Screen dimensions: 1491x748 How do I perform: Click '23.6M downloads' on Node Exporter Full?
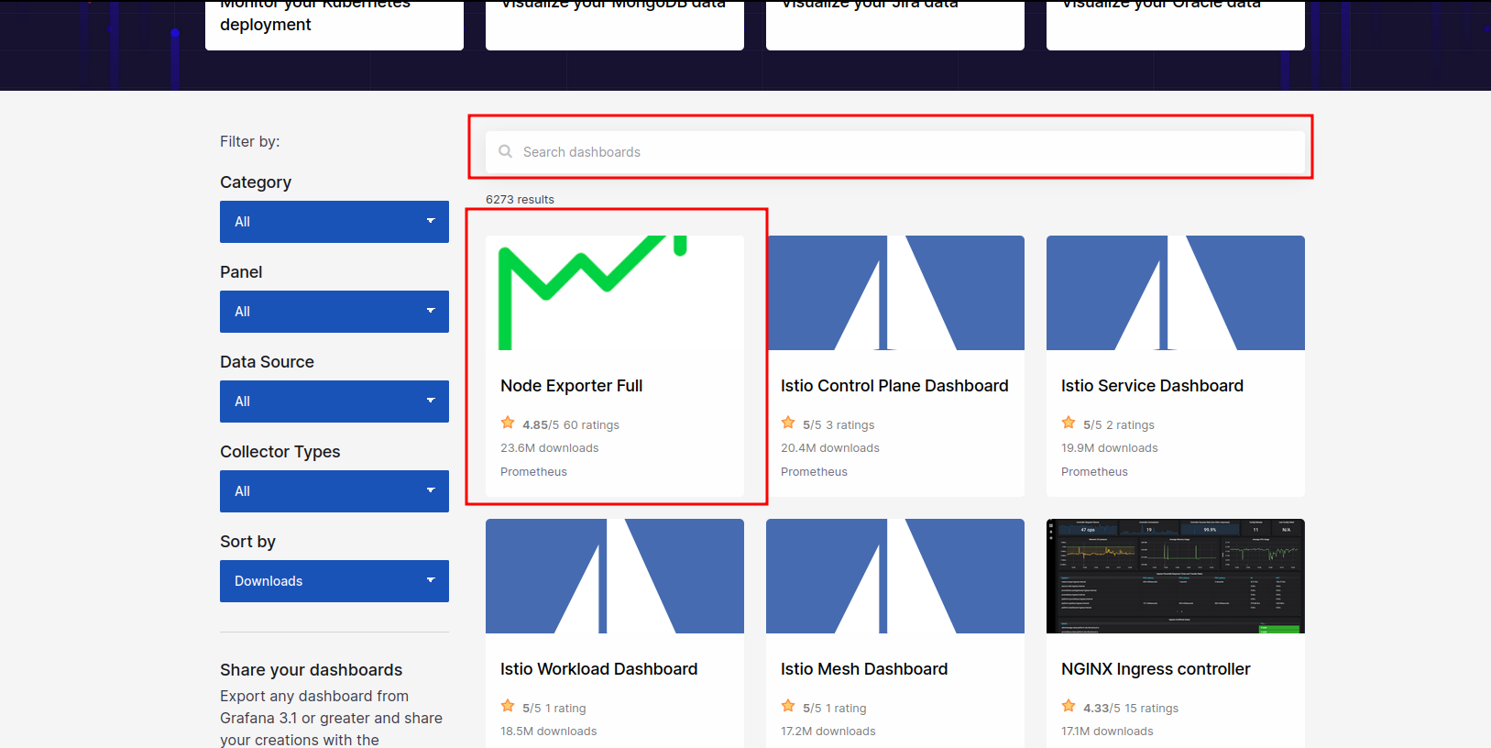click(x=549, y=448)
